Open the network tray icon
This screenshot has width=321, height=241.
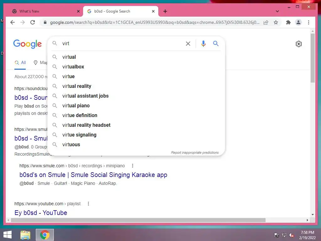284,235
